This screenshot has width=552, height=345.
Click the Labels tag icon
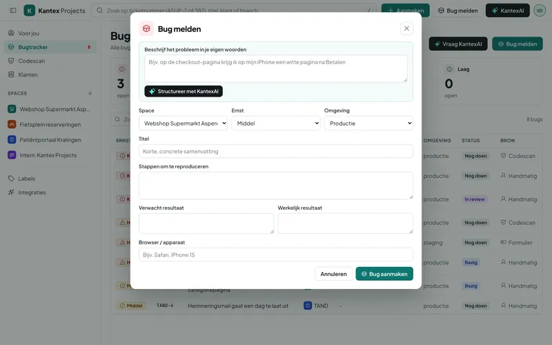coord(11,179)
